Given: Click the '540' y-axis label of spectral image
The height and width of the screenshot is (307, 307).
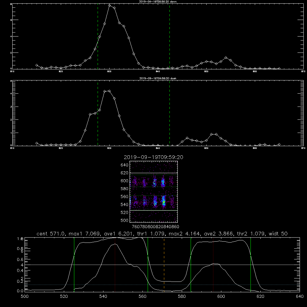Looking at the screenshot, I should pyautogui.click(x=124, y=204).
